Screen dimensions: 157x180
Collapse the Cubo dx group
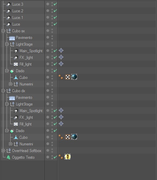point(3,91)
